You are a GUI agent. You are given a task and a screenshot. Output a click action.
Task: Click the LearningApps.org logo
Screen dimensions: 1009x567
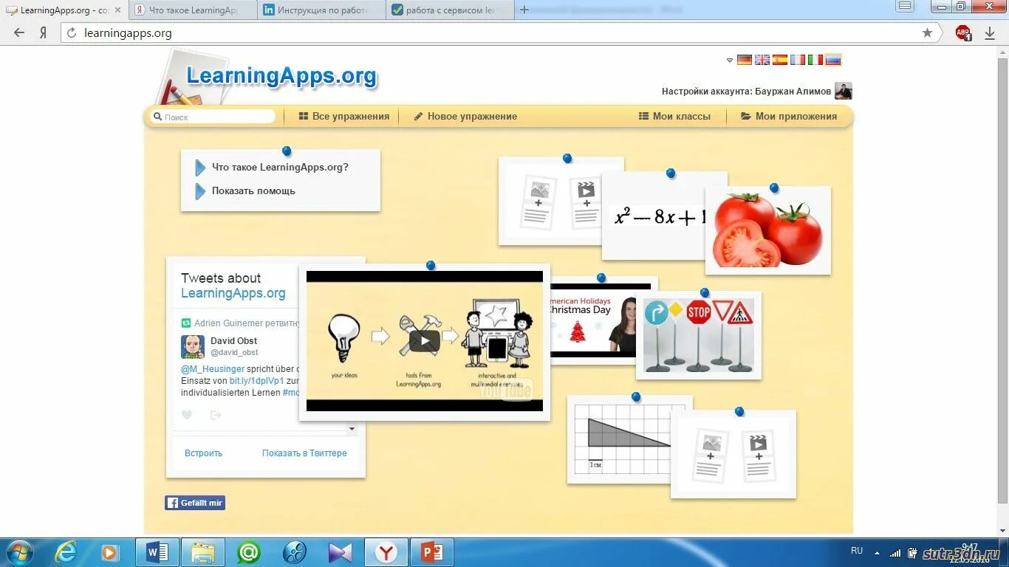pyautogui.click(x=281, y=76)
